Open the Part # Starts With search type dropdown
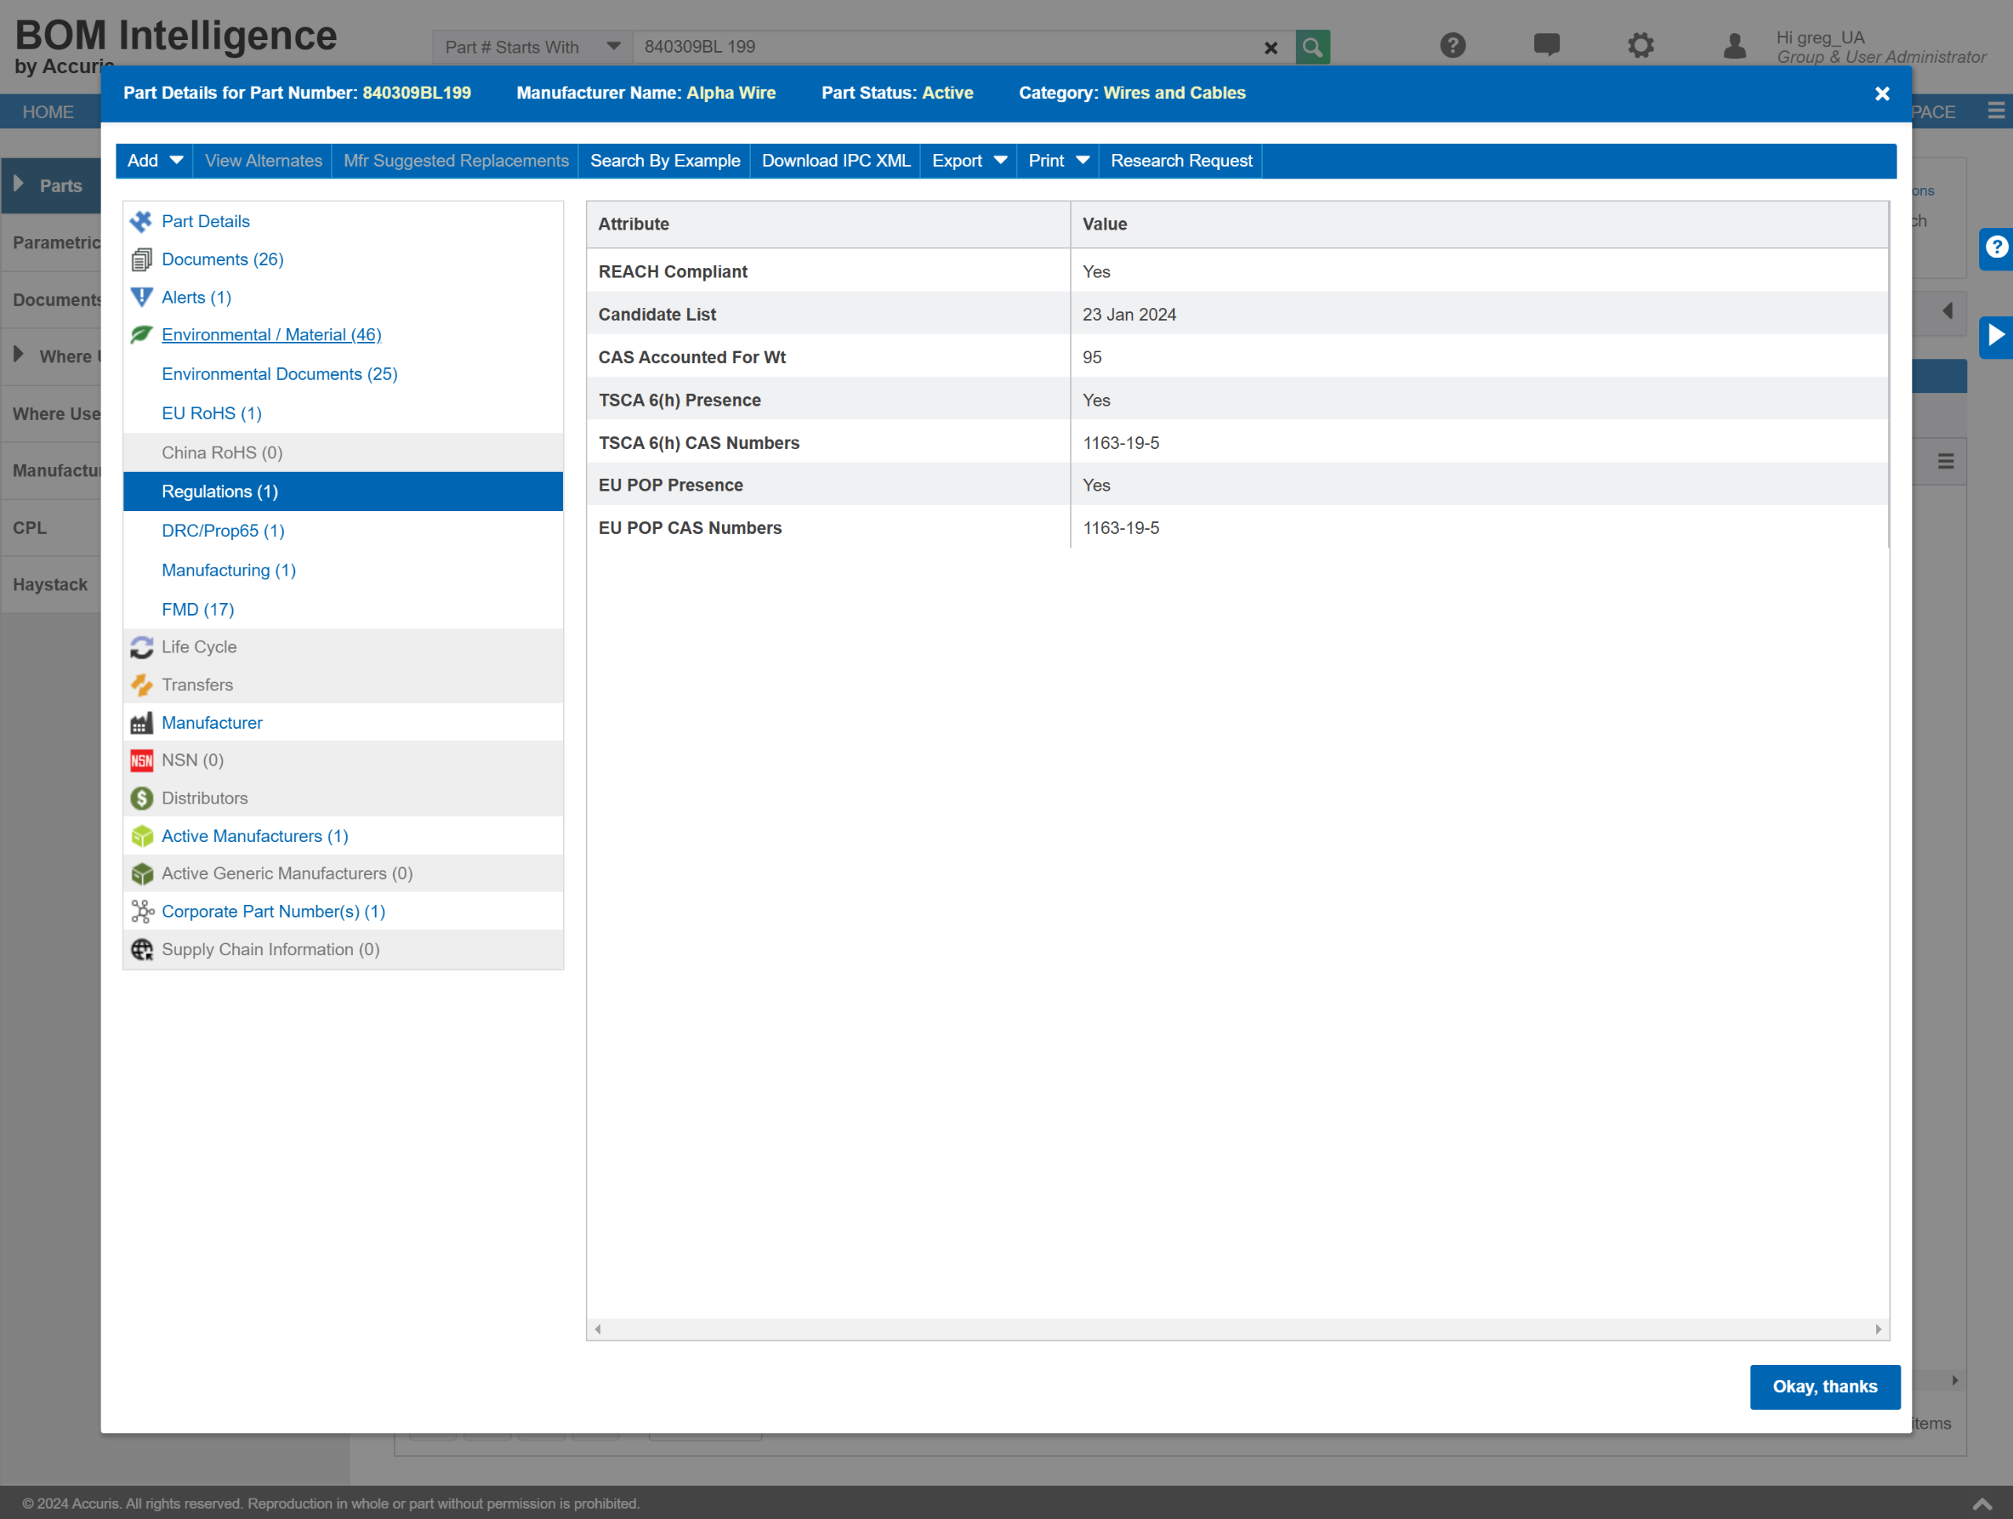Image resolution: width=2013 pixels, height=1519 pixels. [532, 47]
